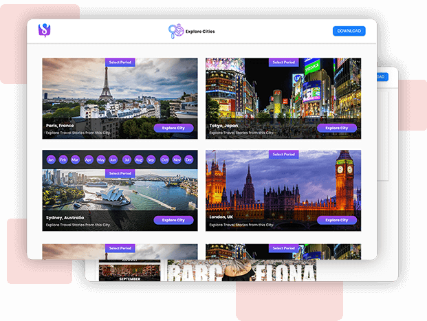The width and height of the screenshot is (427, 321).
Task: Click Explore City for Tokyo, Japan
Action: pyautogui.click(x=336, y=128)
